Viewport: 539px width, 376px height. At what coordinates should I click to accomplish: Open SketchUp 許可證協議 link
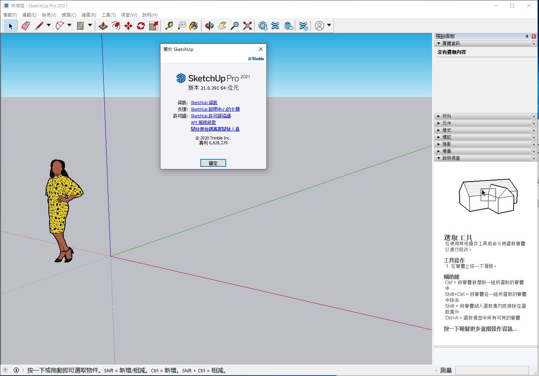pos(211,116)
